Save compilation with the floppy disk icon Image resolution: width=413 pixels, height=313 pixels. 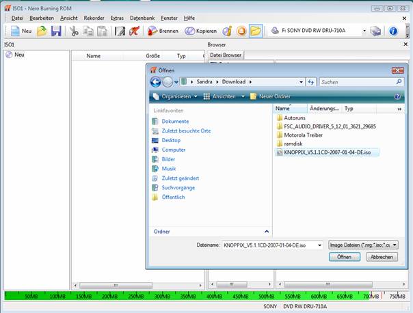(56, 31)
